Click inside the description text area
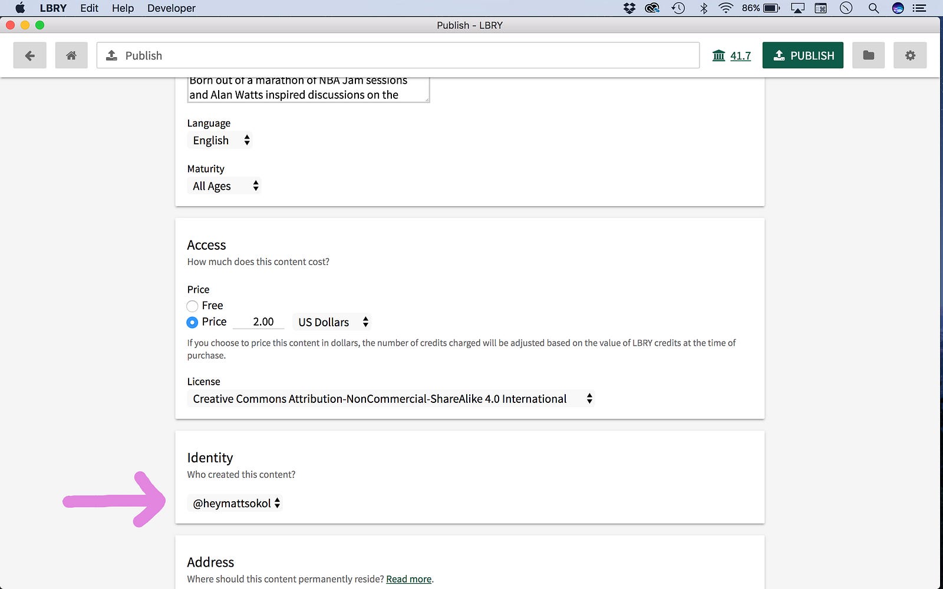 [308, 90]
